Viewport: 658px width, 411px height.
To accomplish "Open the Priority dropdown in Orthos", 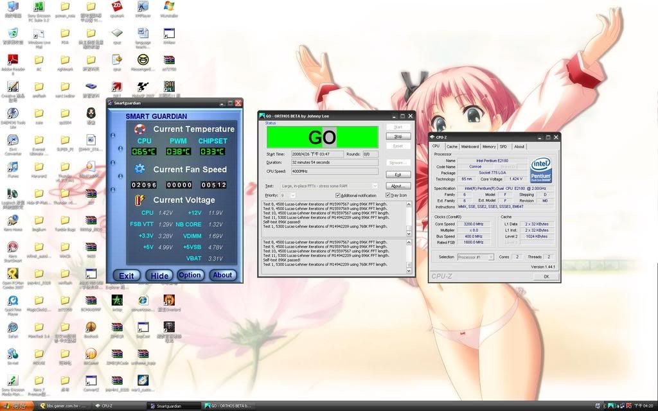I will 293,195.
